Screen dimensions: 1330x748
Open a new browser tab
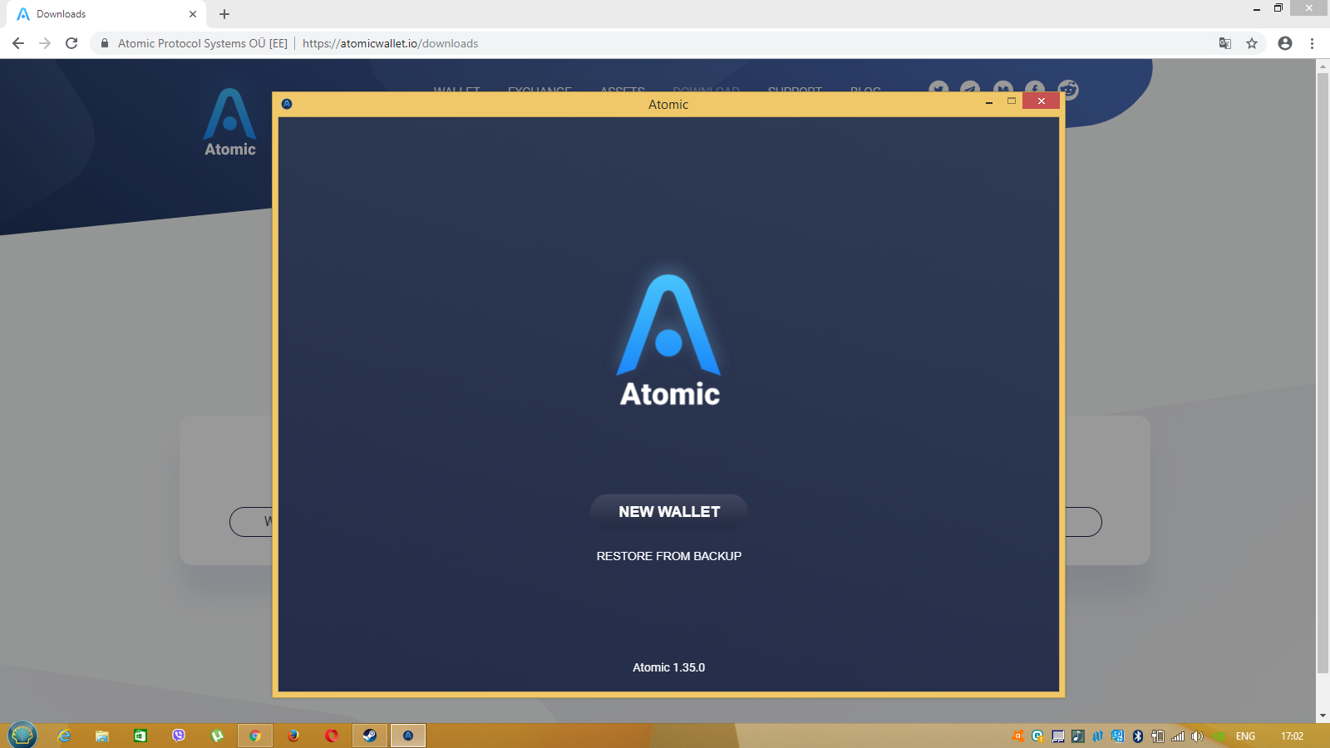tap(224, 14)
